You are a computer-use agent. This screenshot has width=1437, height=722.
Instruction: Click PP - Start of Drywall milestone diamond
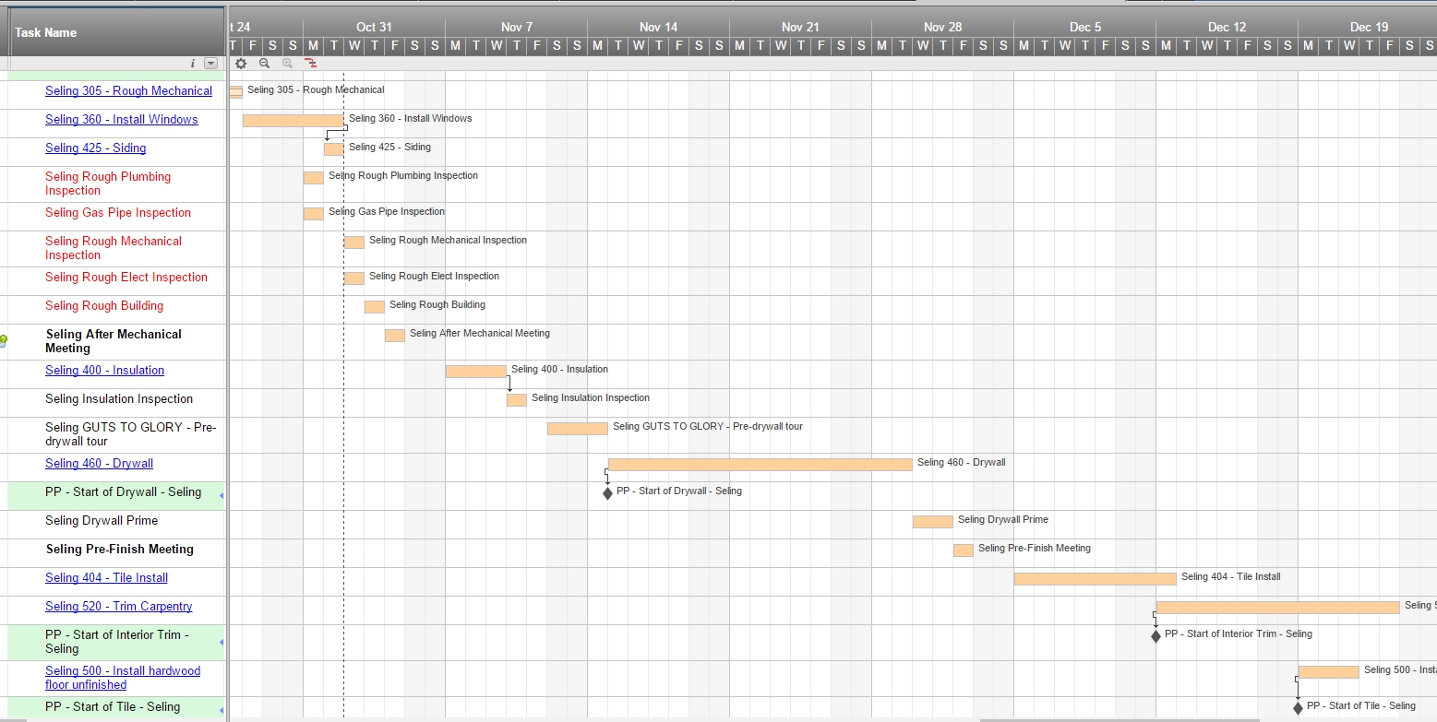pyautogui.click(x=607, y=493)
